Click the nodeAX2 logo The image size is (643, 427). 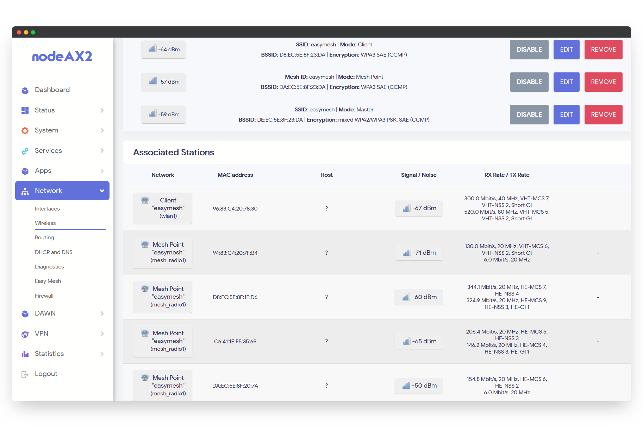click(x=62, y=56)
